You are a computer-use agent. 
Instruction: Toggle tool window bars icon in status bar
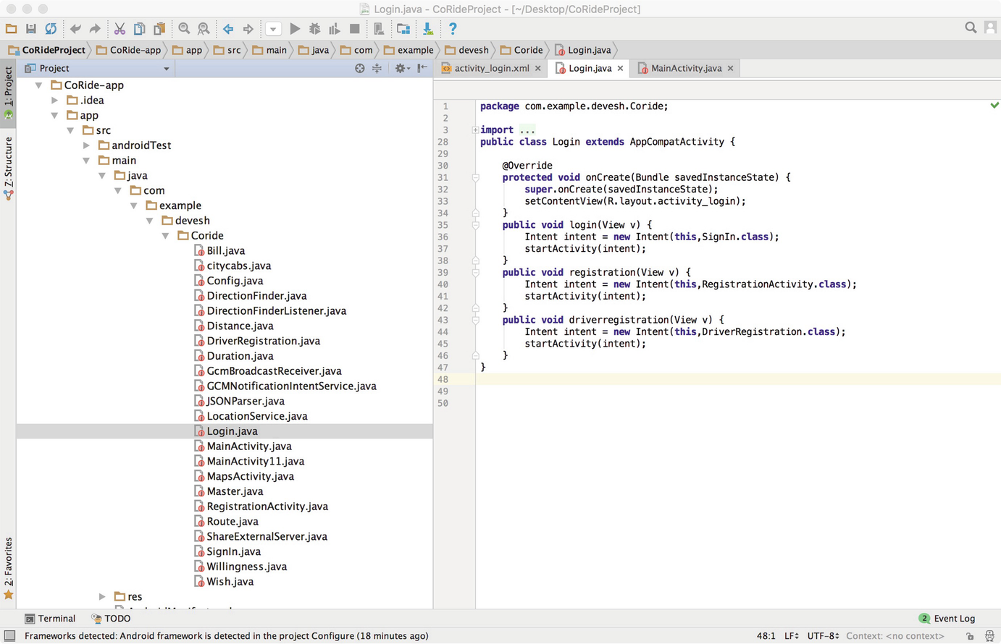[x=9, y=636]
